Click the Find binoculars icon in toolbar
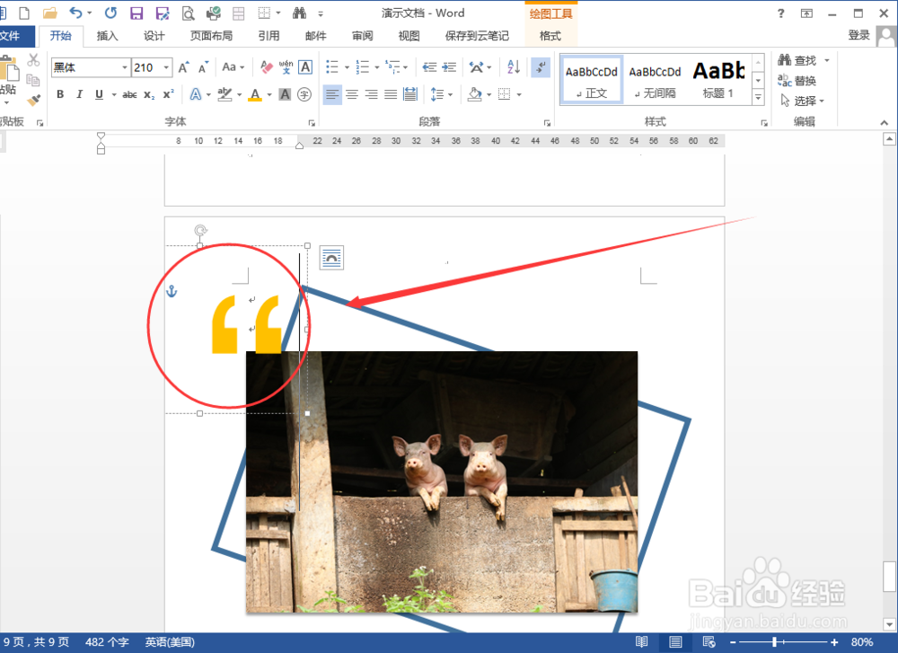898x653 pixels. click(x=300, y=13)
